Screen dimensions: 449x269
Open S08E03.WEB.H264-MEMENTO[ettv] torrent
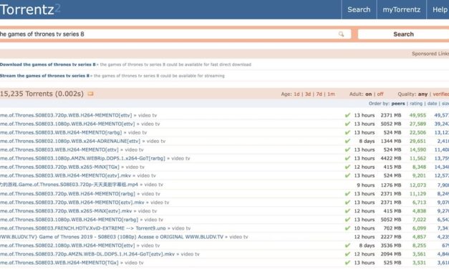tap(59, 150)
